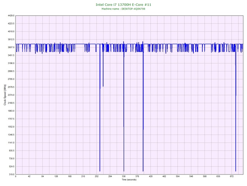Click the x-axis tick label 168
Viewport: 247px width, 186px height.
70,176
